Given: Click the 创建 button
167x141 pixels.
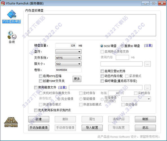Looking at the screenshot, I should [x=39, y=119].
